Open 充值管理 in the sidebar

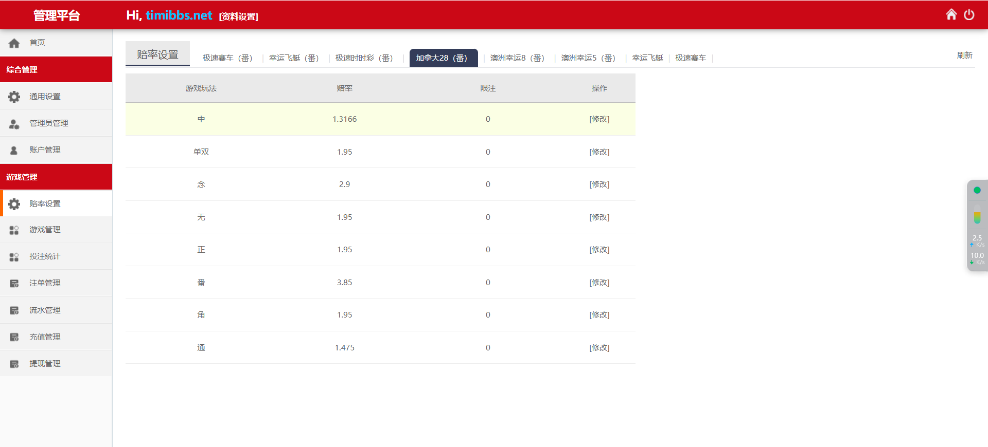coord(56,337)
